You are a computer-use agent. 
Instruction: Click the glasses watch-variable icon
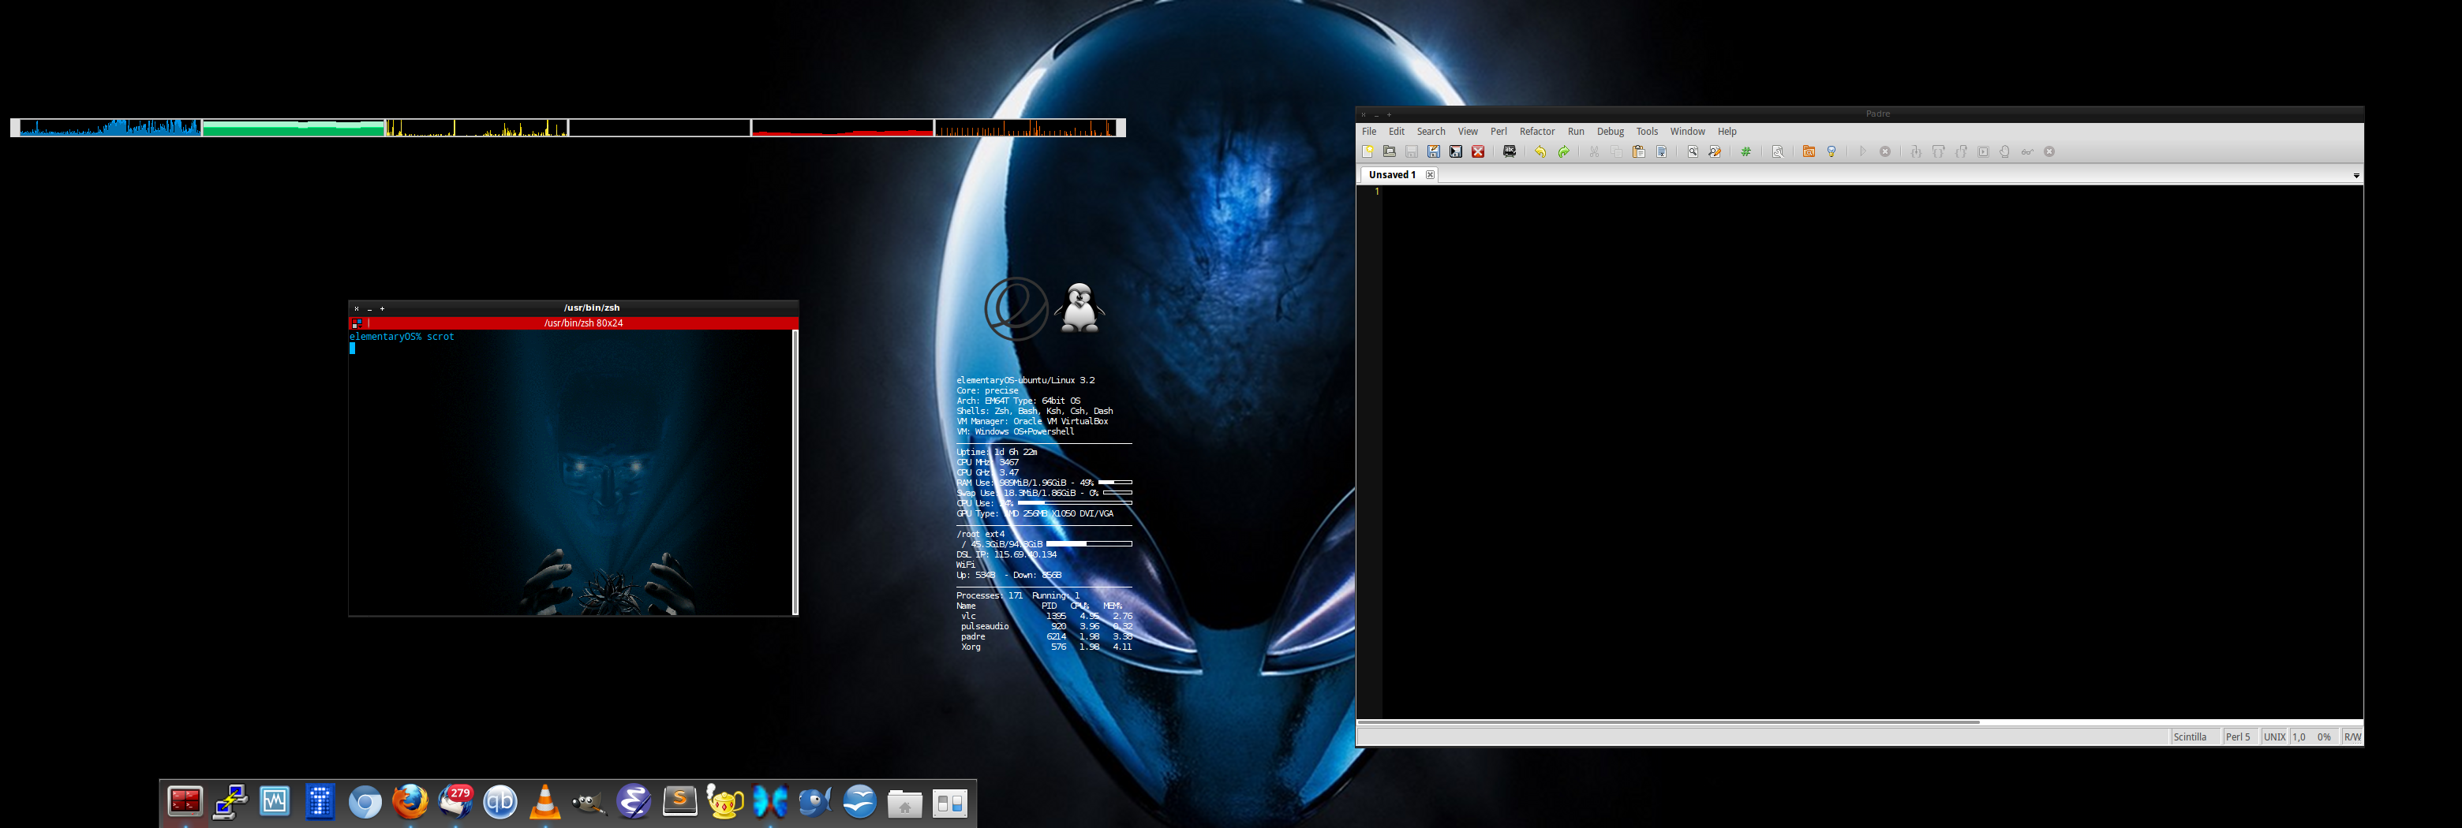[2027, 152]
